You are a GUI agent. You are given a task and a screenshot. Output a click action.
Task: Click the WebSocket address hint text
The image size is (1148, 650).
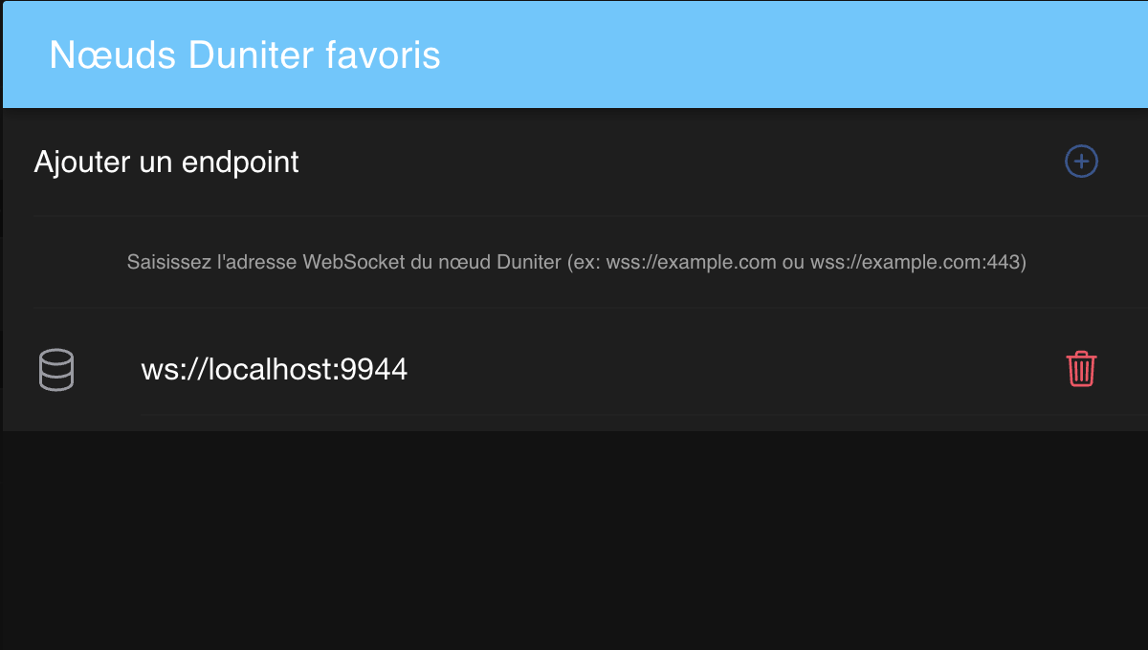coord(576,262)
